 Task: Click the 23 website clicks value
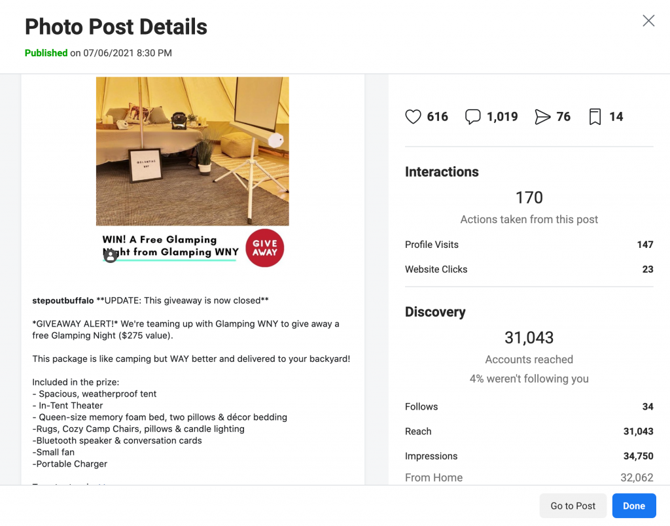[648, 269]
